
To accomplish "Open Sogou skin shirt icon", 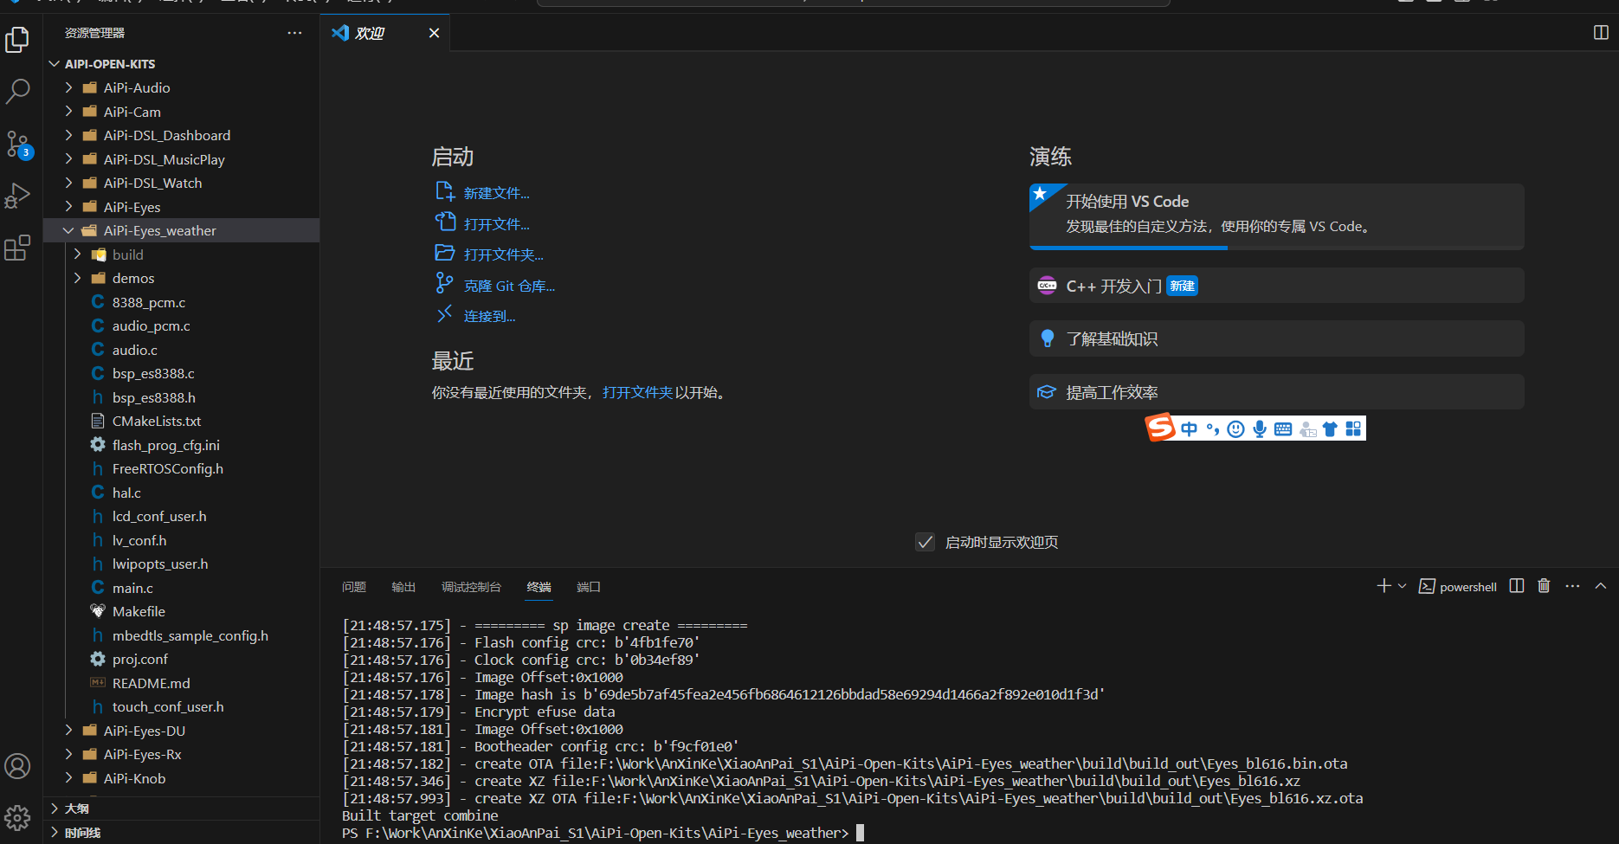I will (x=1330, y=428).
